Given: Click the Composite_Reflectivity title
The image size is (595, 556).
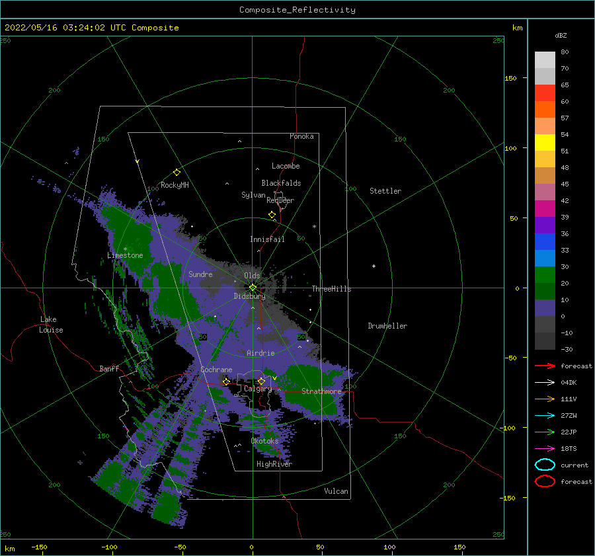Looking at the screenshot, I should [297, 10].
